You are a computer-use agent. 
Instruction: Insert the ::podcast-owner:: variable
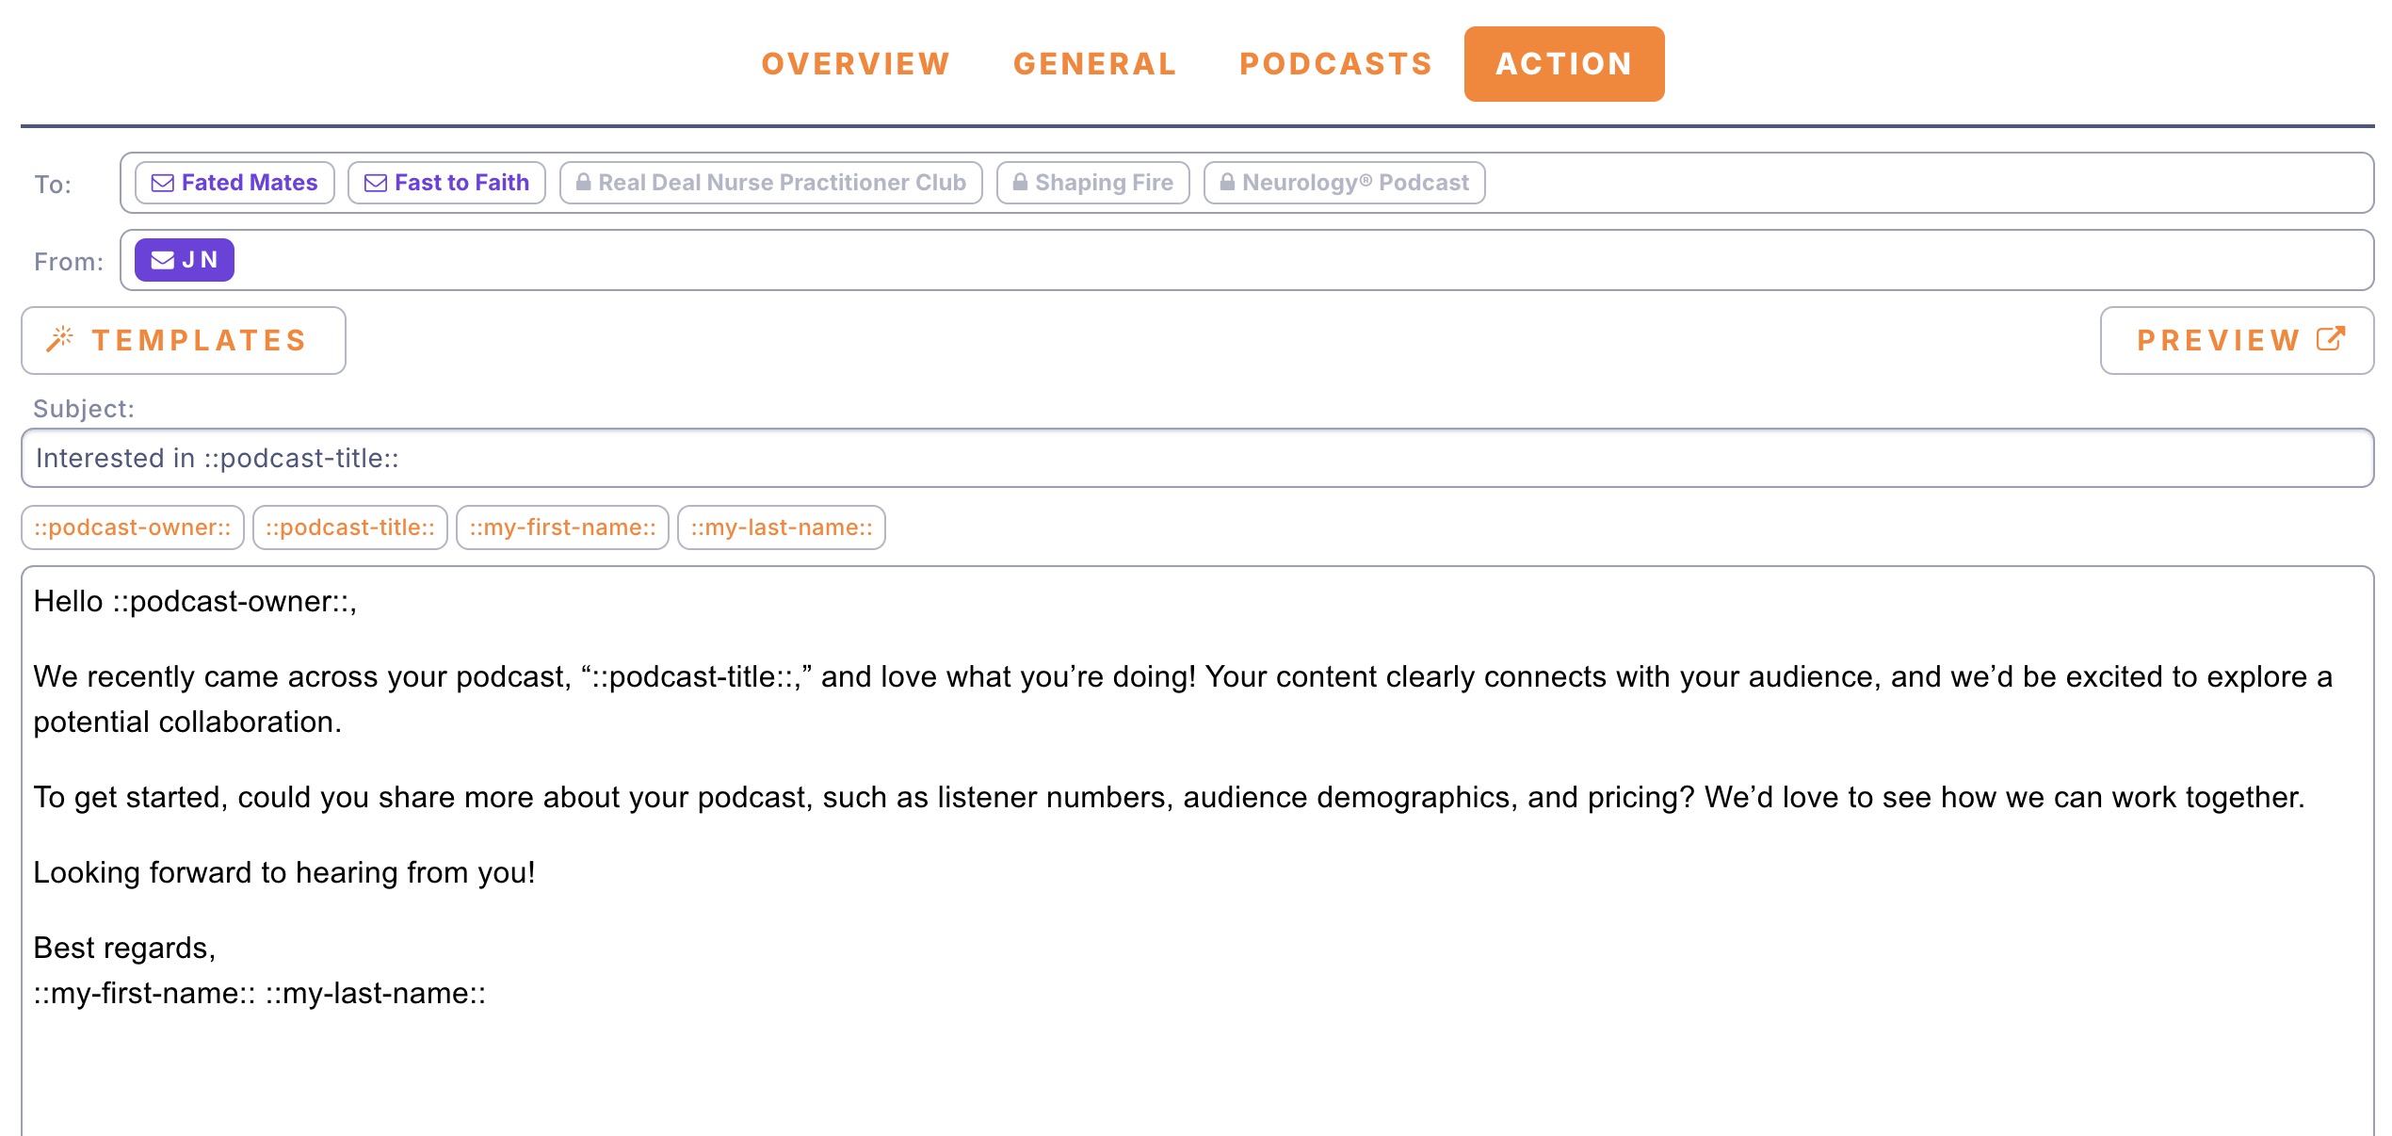point(133,527)
